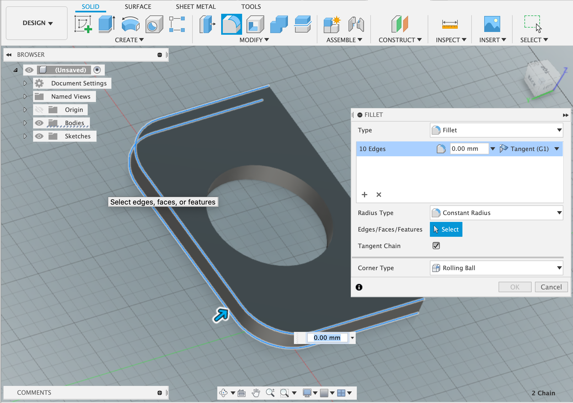This screenshot has width=573, height=403.
Task: Enable Tangent Chain checkbox
Action: (436, 246)
